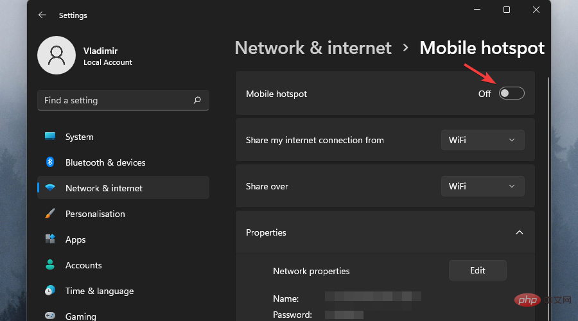Open the Gaming settings category
Viewport: 578px width, 321px height.
click(81, 316)
